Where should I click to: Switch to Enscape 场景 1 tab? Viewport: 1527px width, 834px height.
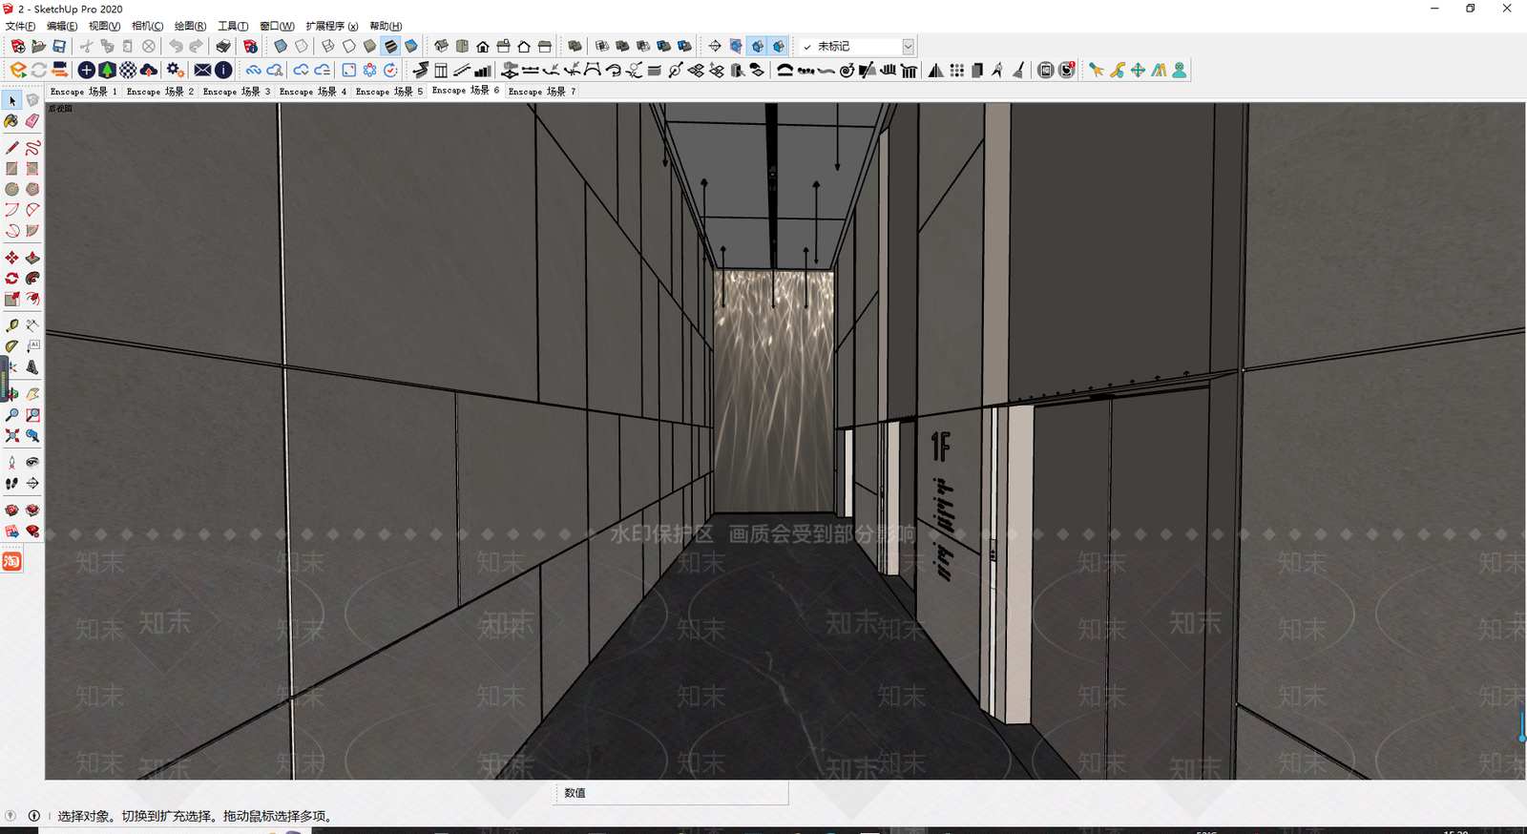pyautogui.click(x=84, y=92)
